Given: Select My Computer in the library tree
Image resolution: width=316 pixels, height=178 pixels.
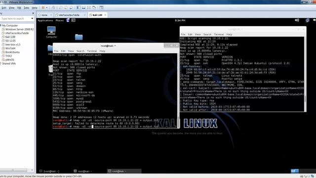Looking at the screenshot, I should coord(10,25).
